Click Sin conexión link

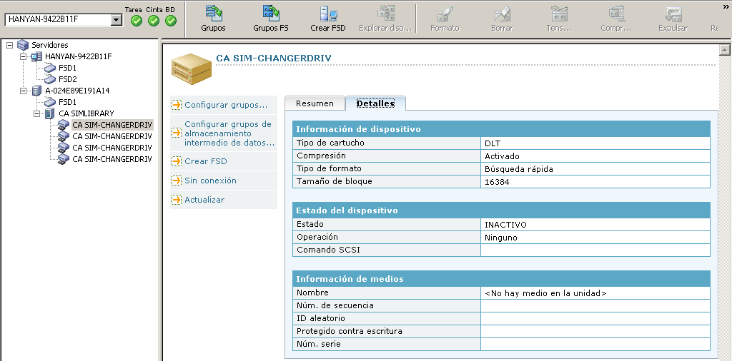[x=211, y=180]
